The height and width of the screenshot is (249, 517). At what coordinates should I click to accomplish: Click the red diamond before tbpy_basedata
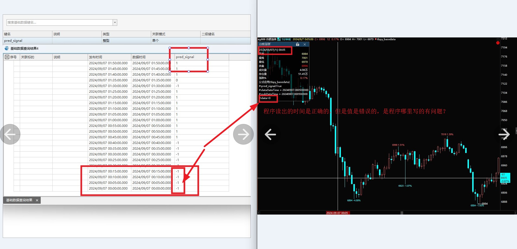coord(376,39)
